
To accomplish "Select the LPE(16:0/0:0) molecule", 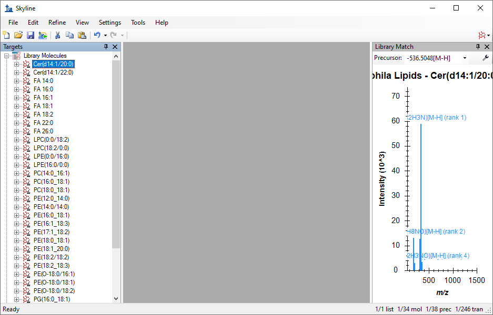I will (x=51, y=165).
